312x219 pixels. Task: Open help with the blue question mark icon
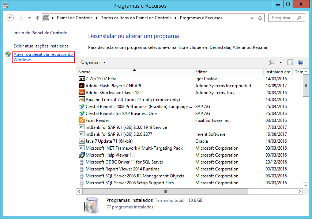click(x=300, y=62)
